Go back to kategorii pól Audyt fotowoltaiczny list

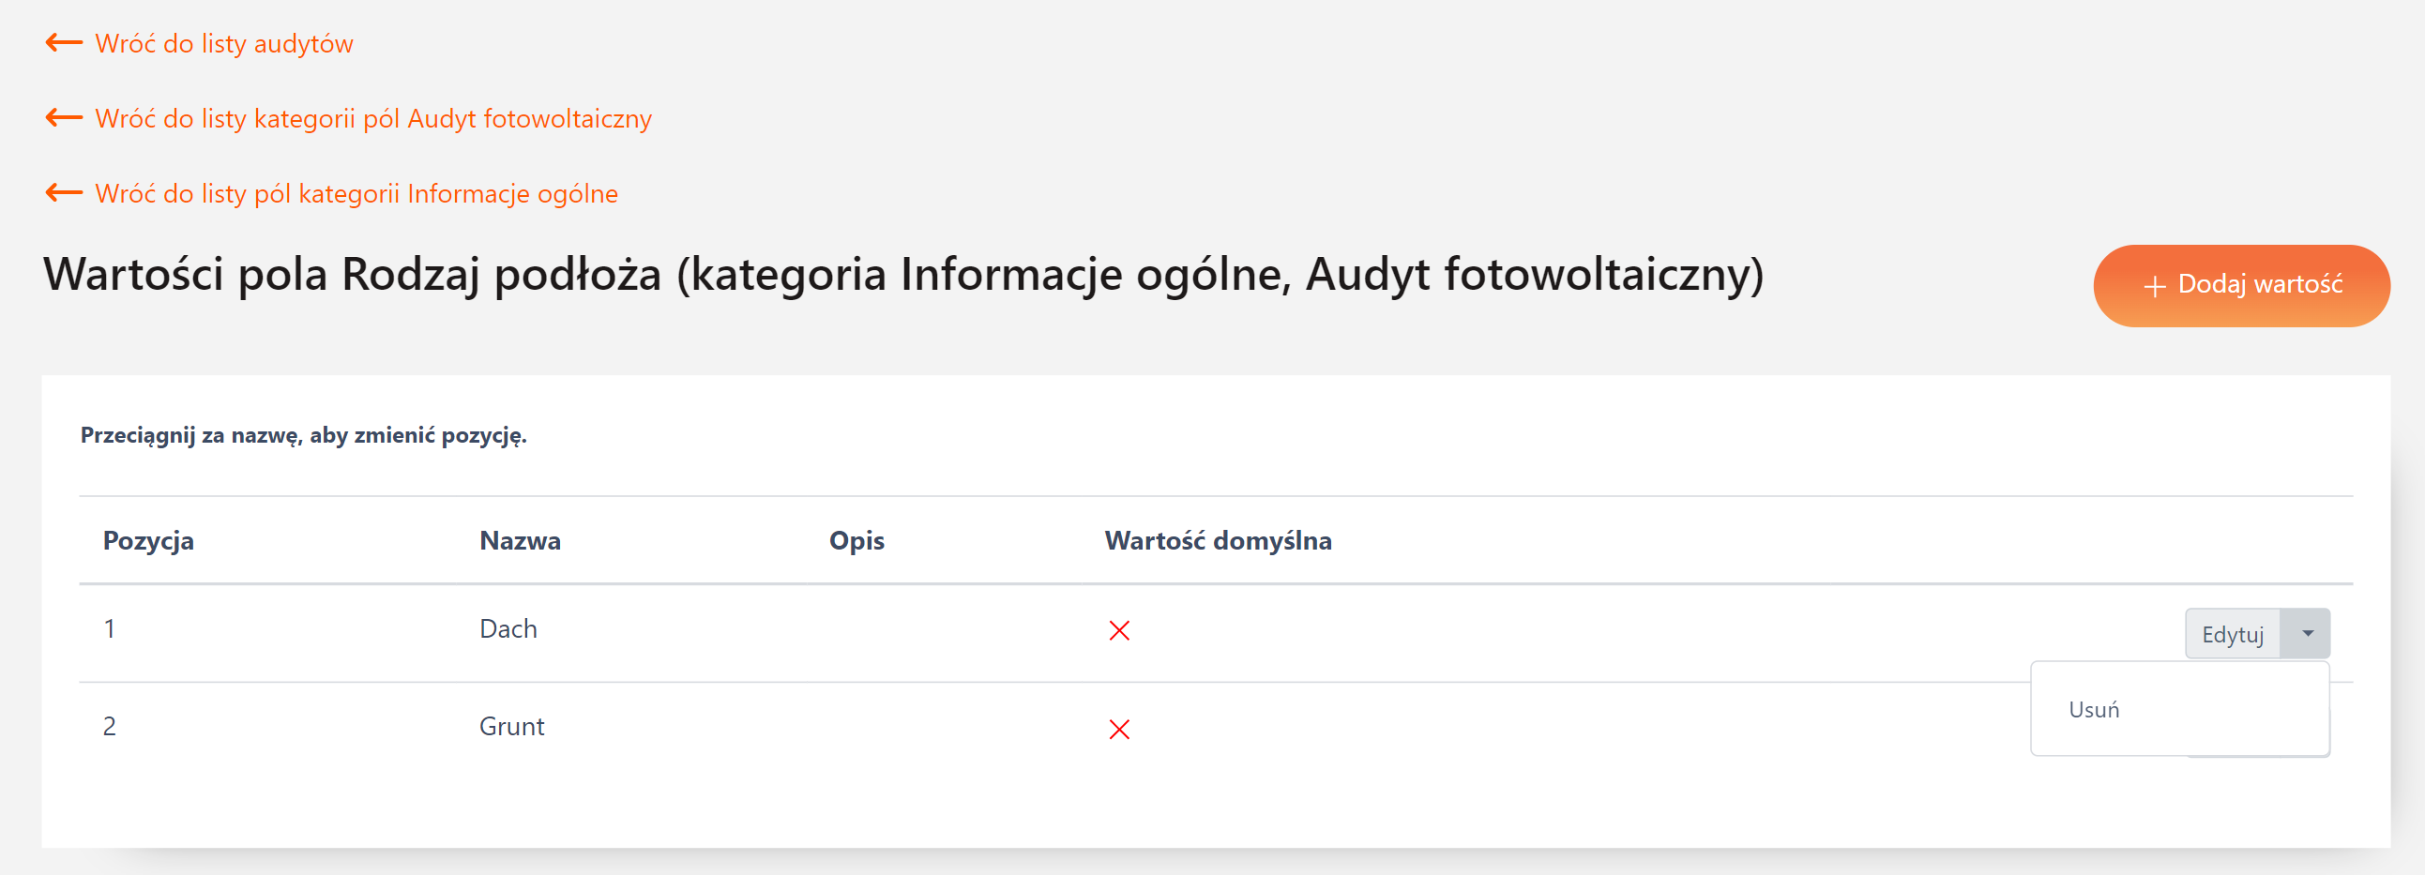point(372,118)
